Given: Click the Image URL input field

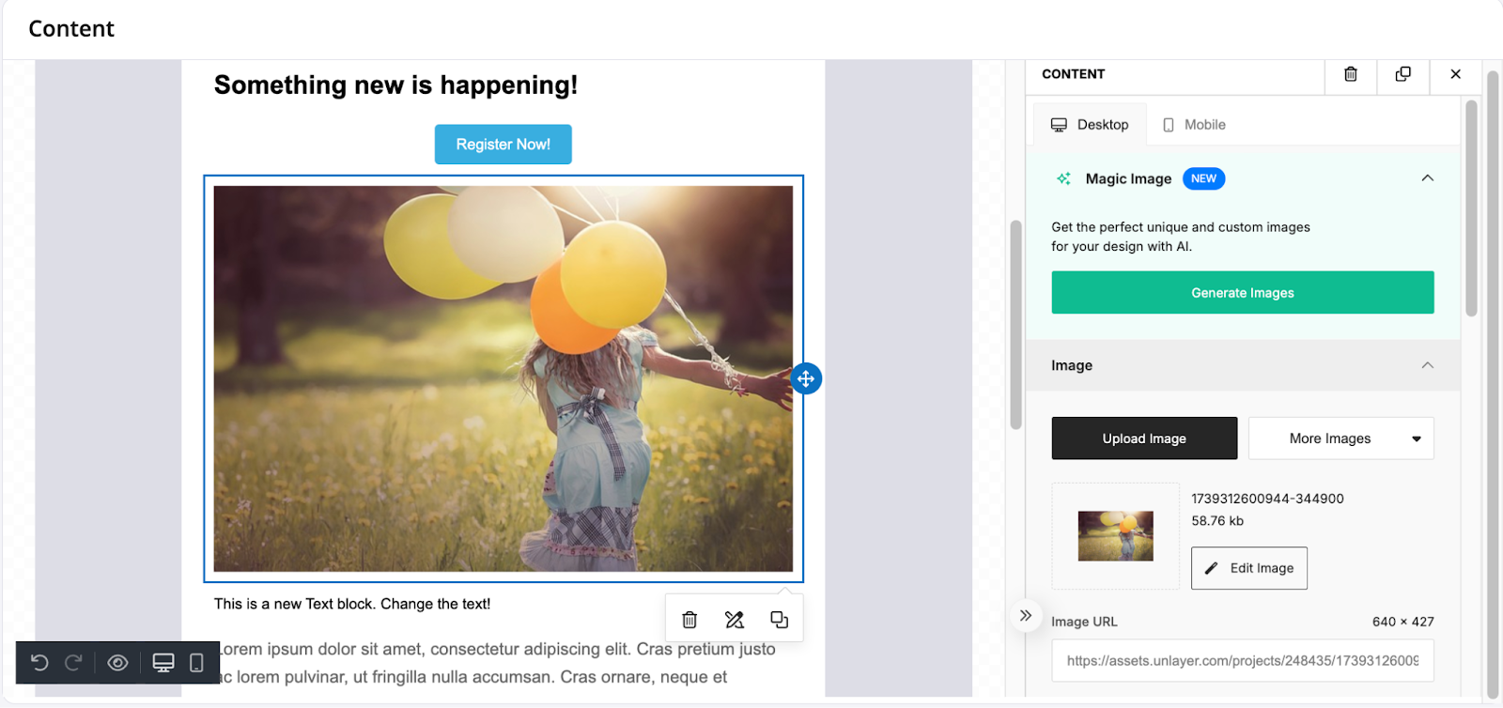Looking at the screenshot, I should pos(1242,661).
